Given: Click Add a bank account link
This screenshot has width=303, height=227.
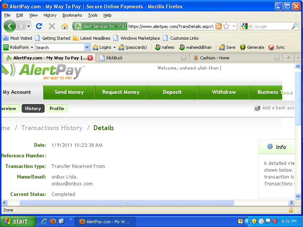Looking at the screenshot, I should 275,108.
